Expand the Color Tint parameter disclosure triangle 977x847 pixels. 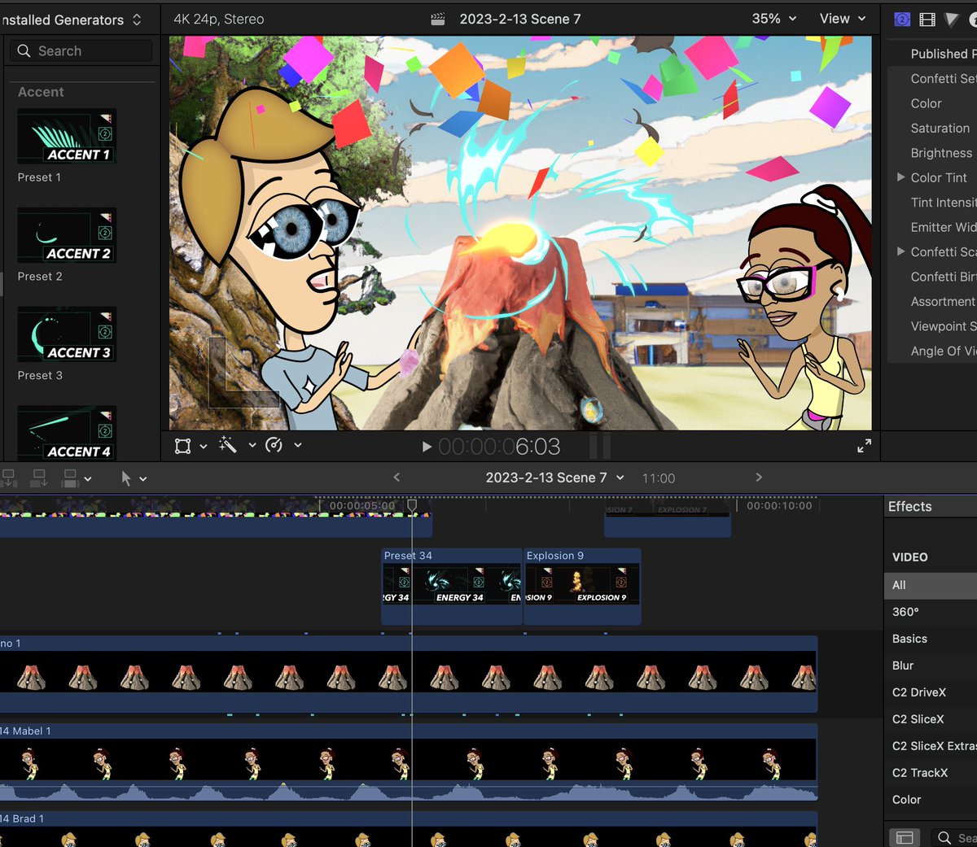pos(900,177)
